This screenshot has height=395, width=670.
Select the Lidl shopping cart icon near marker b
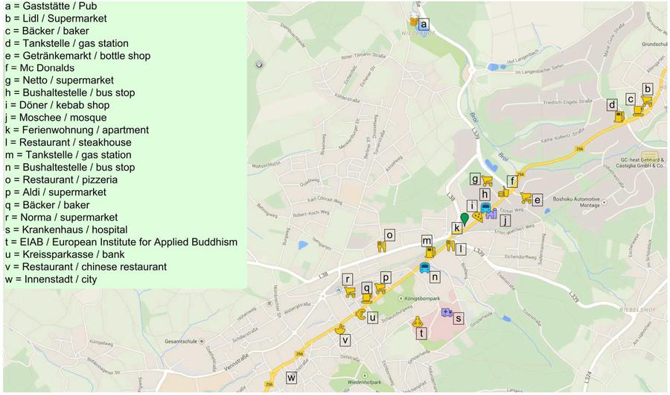point(646,101)
